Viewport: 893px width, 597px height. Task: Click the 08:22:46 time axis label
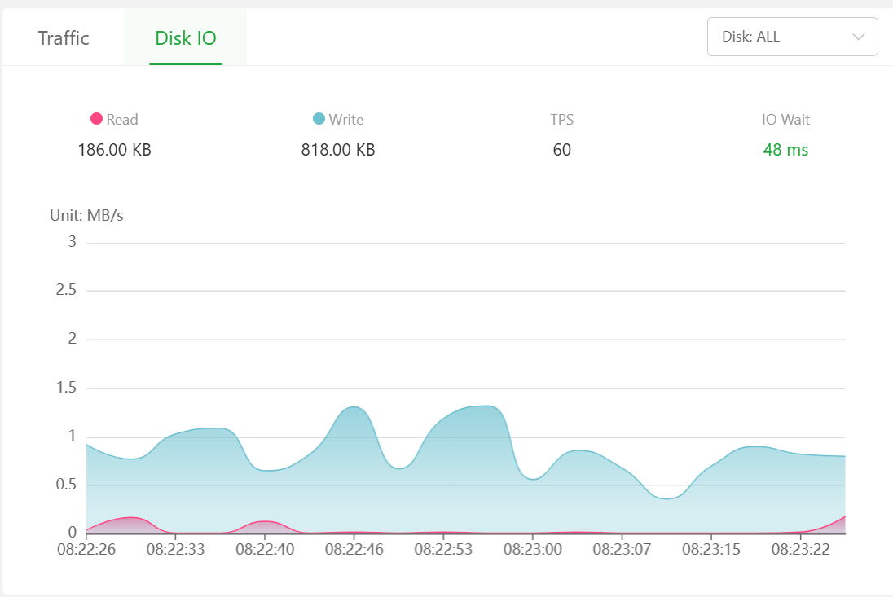(354, 550)
